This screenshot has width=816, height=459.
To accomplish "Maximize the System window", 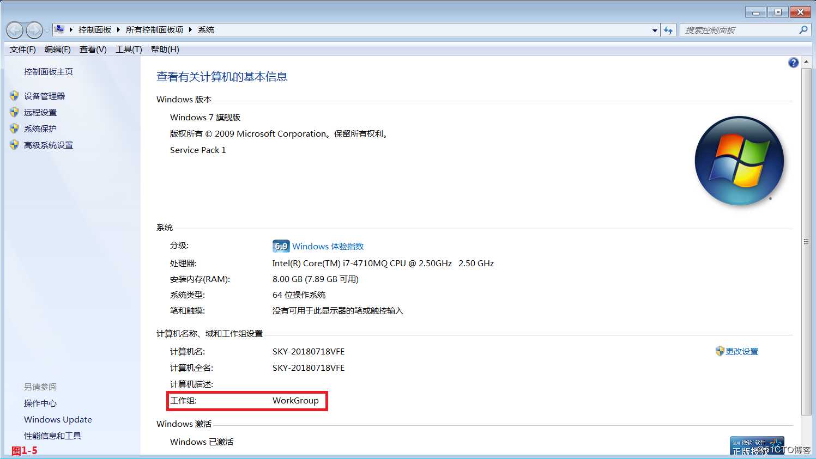I will 778,12.
